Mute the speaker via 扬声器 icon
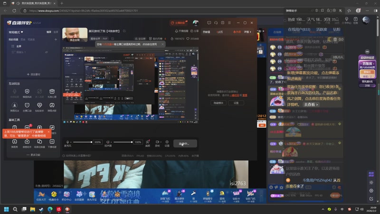This screenshot has width=380, height=214. click(108, 142)
